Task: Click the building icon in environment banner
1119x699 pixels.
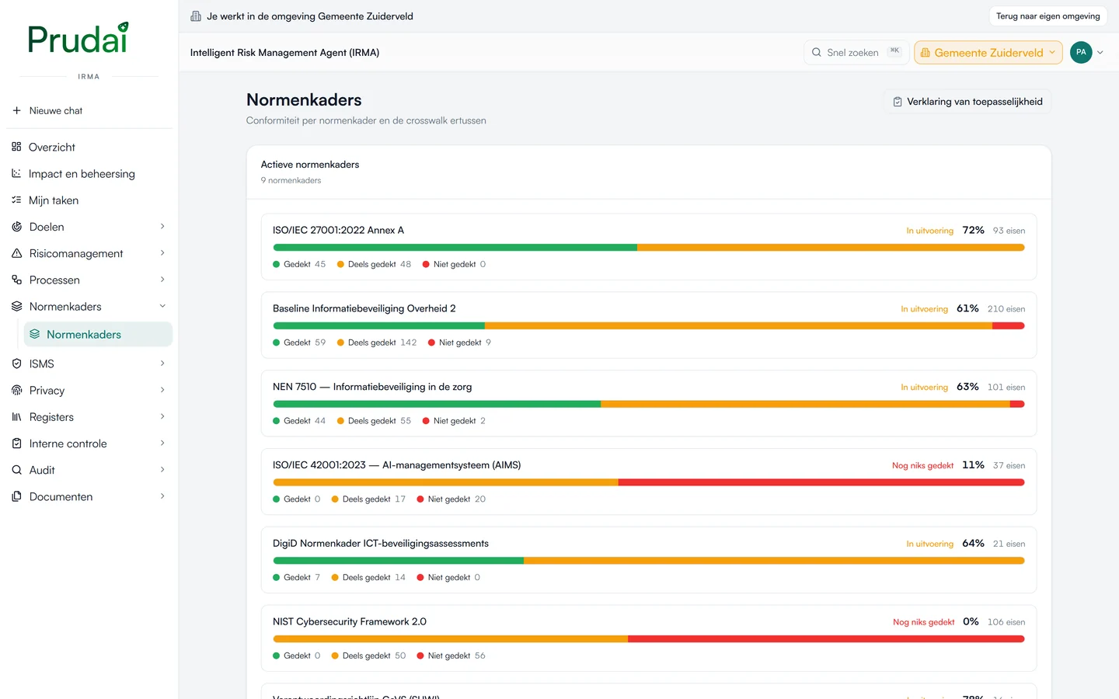Action: 196,16
